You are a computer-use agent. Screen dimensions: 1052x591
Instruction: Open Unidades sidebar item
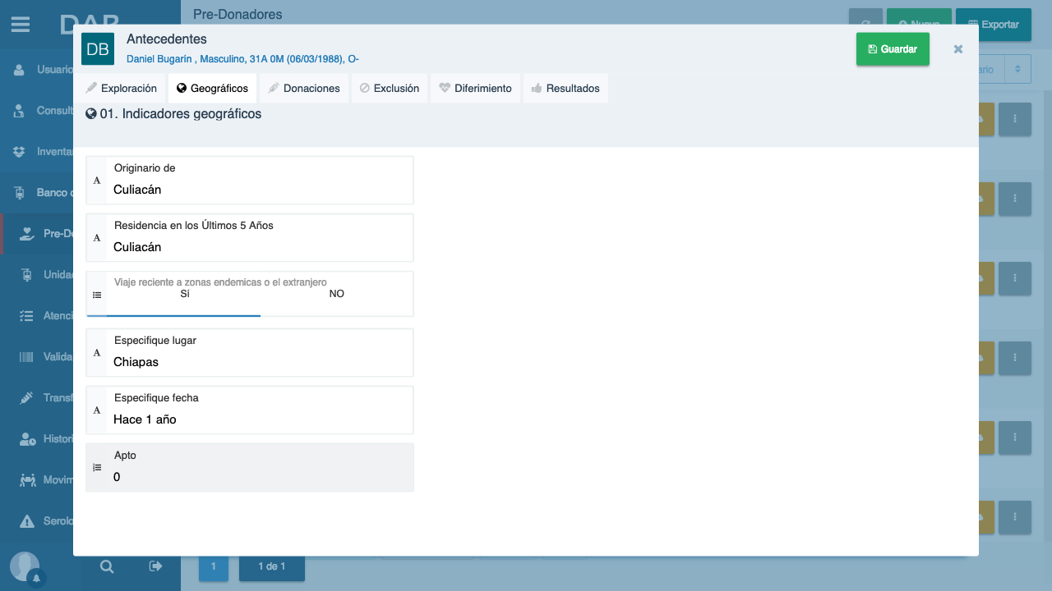[x=37, y=275]
